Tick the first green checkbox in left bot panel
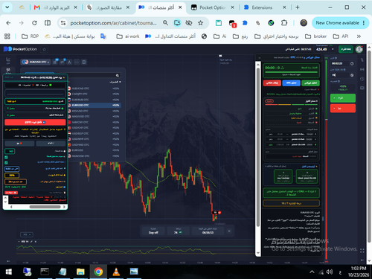Image resolution: width=372 pixels, height=279 pixels. (x=6, y=157)
